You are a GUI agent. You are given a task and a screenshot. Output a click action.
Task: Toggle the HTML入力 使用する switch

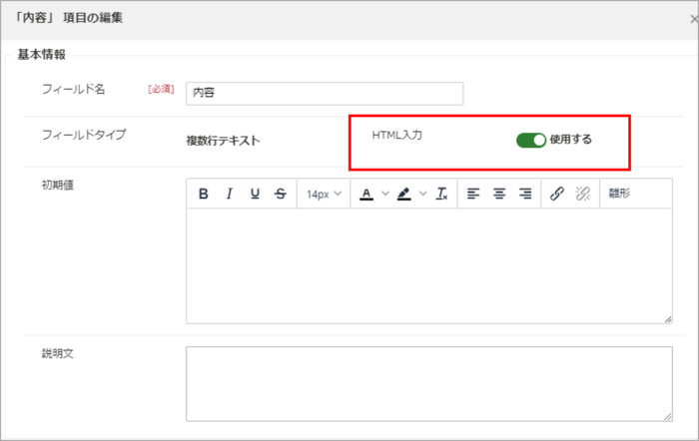pos(531,141)
